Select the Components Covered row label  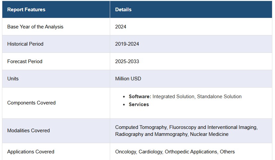32,103
